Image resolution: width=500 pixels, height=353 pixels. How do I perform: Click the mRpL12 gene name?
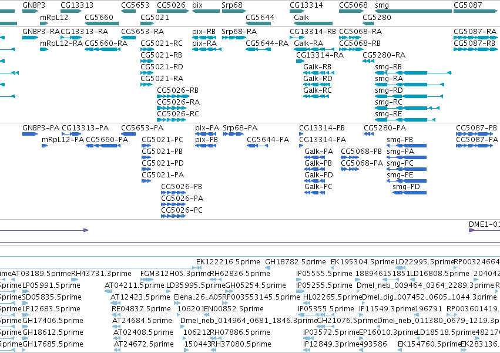(x=54, y=17)
